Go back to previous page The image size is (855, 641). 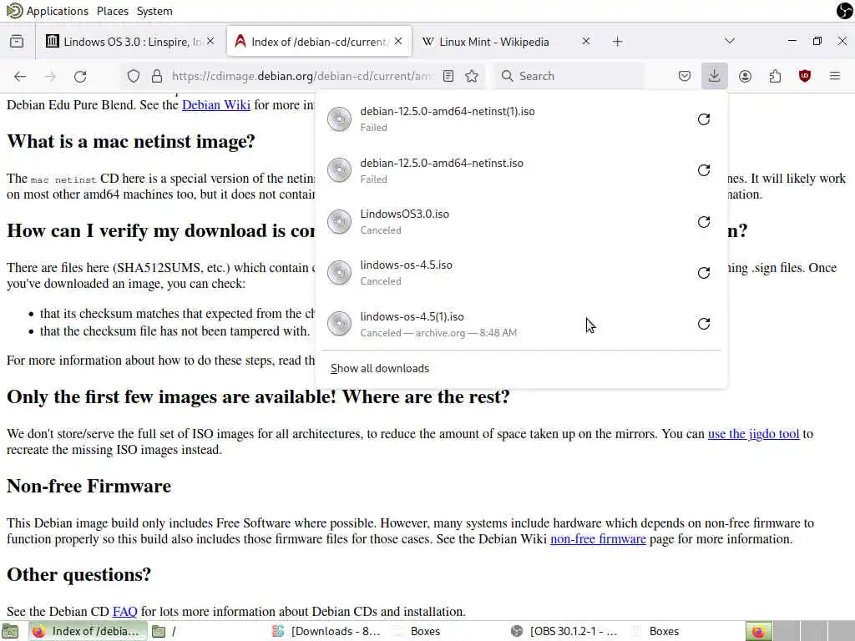click(x=20, y=76)
